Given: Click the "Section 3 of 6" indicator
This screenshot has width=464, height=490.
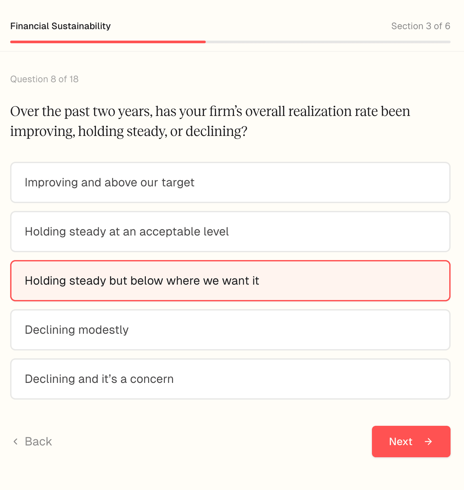Looking at the screenshot, I should tap(420, 26).
